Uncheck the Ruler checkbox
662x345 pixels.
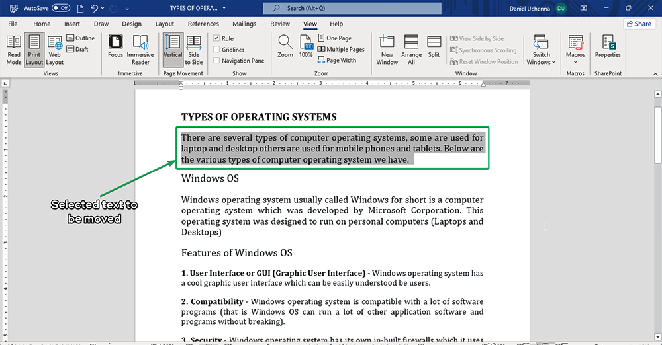pos(217,38)
